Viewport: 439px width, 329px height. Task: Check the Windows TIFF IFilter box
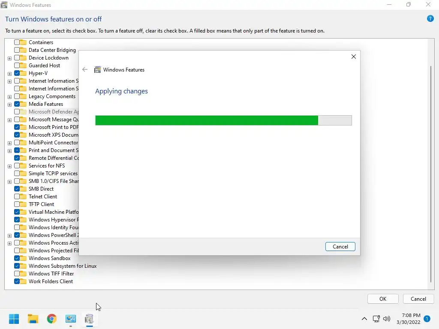17,274
